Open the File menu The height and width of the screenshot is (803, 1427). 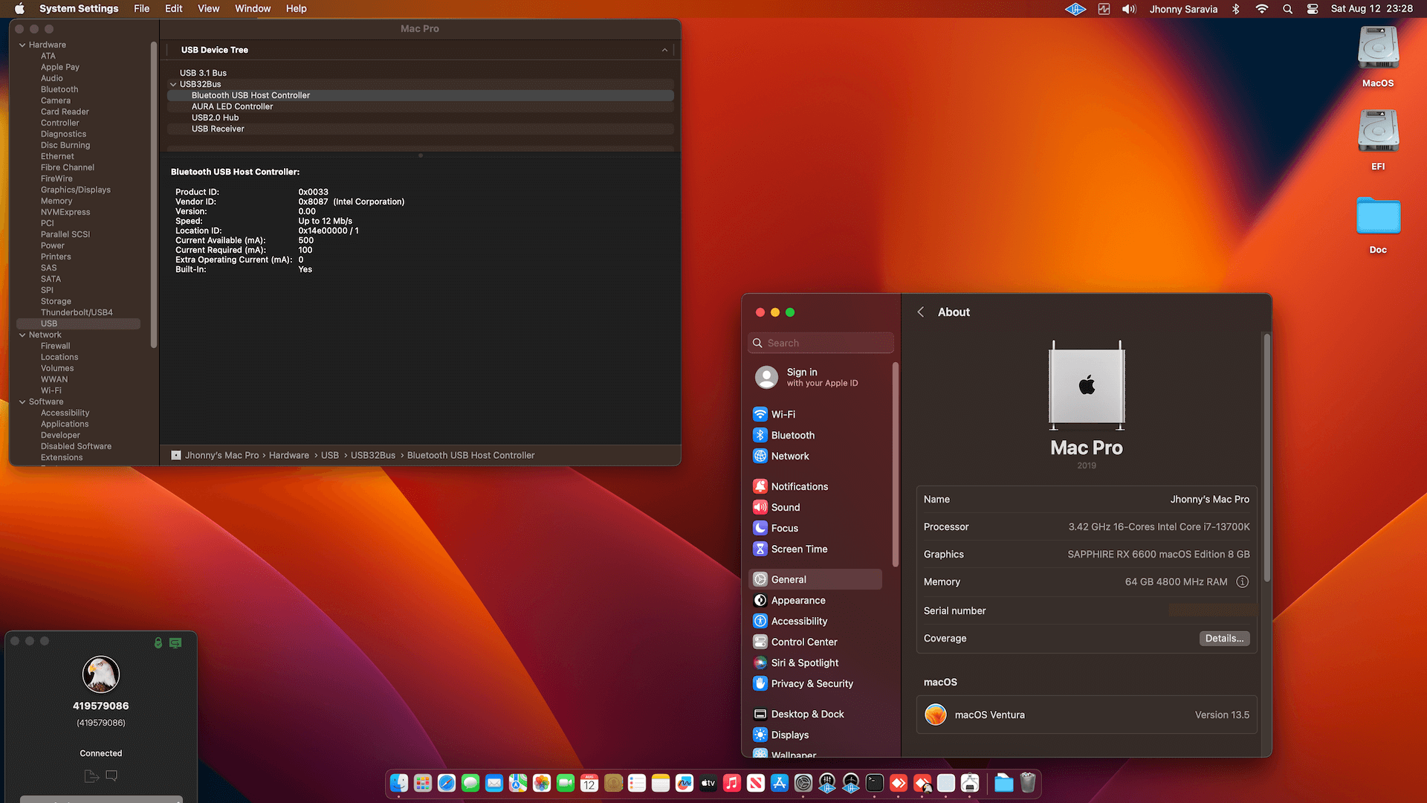(141, 9)
